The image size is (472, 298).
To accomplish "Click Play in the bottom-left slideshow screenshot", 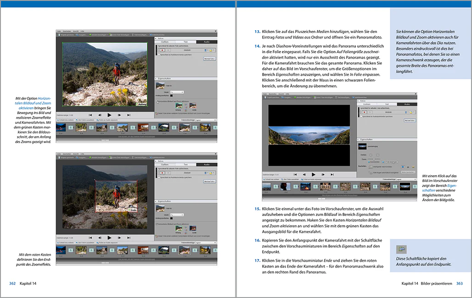I will [x=109, y=238].
